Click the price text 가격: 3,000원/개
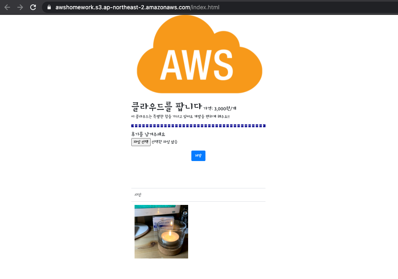398x279 pixels. (x=220, y=109)
